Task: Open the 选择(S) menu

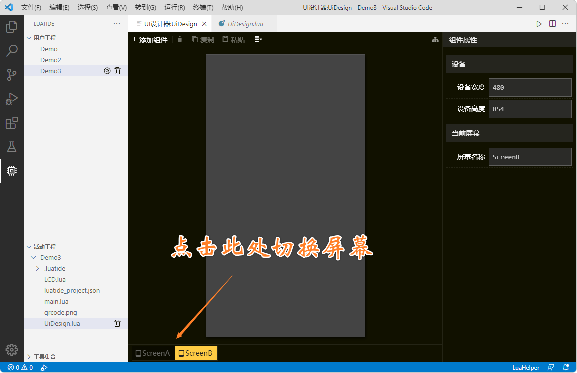Action: 88,7
